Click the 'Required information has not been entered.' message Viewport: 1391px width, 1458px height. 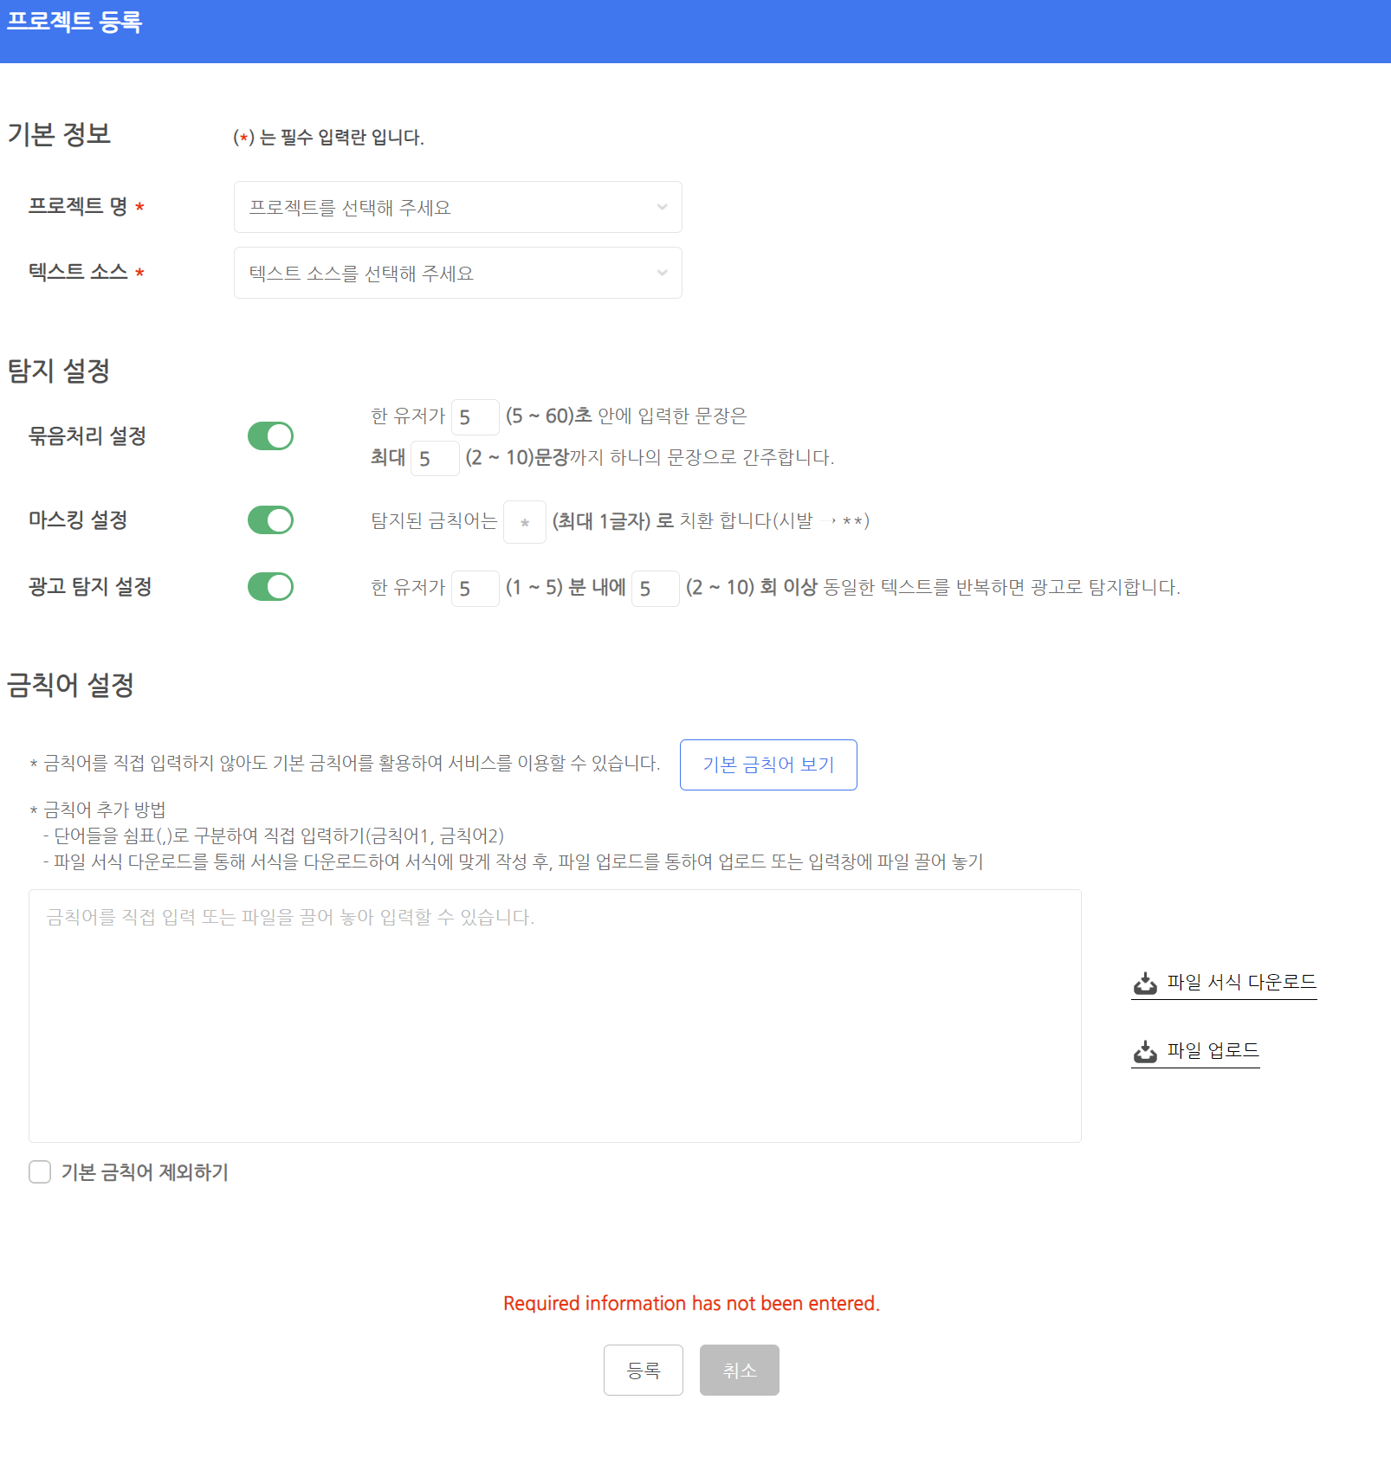[691, 1303]
